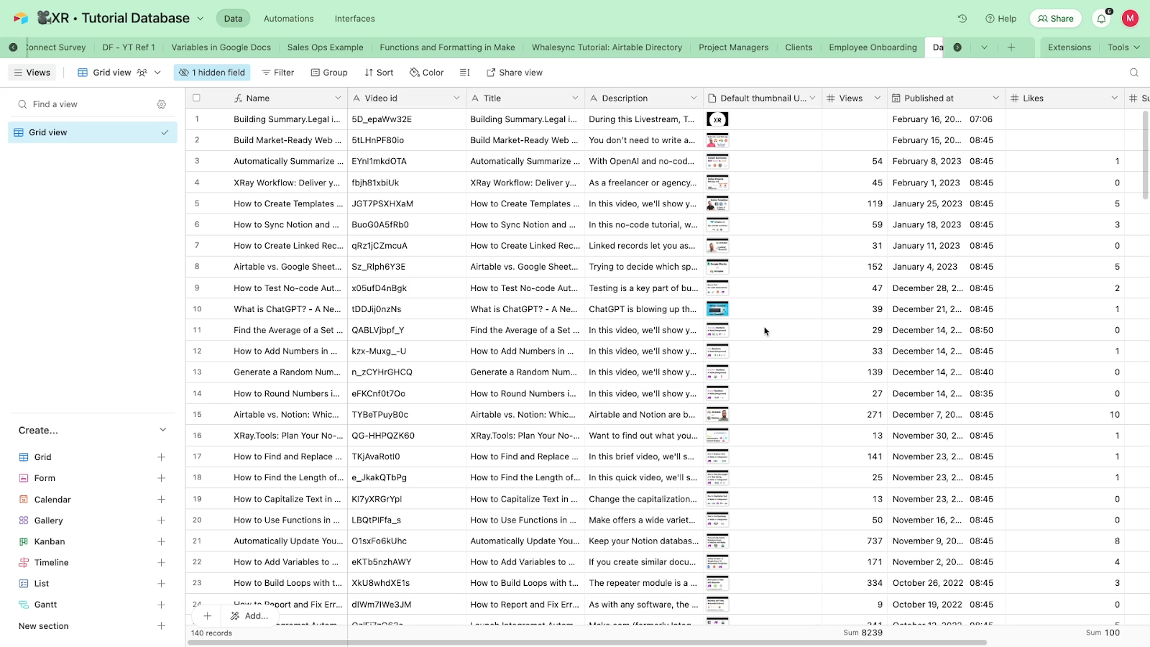Click the Find a view field
The height and width of the screenshot is (647, 1150).
click(86, 104)
